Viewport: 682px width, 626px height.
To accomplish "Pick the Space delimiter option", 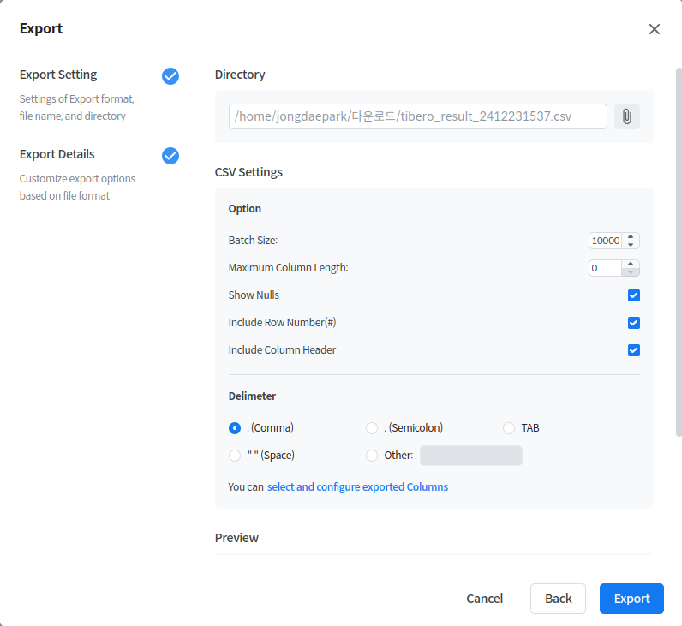I will pyautogui.click(x=235, y=456).
